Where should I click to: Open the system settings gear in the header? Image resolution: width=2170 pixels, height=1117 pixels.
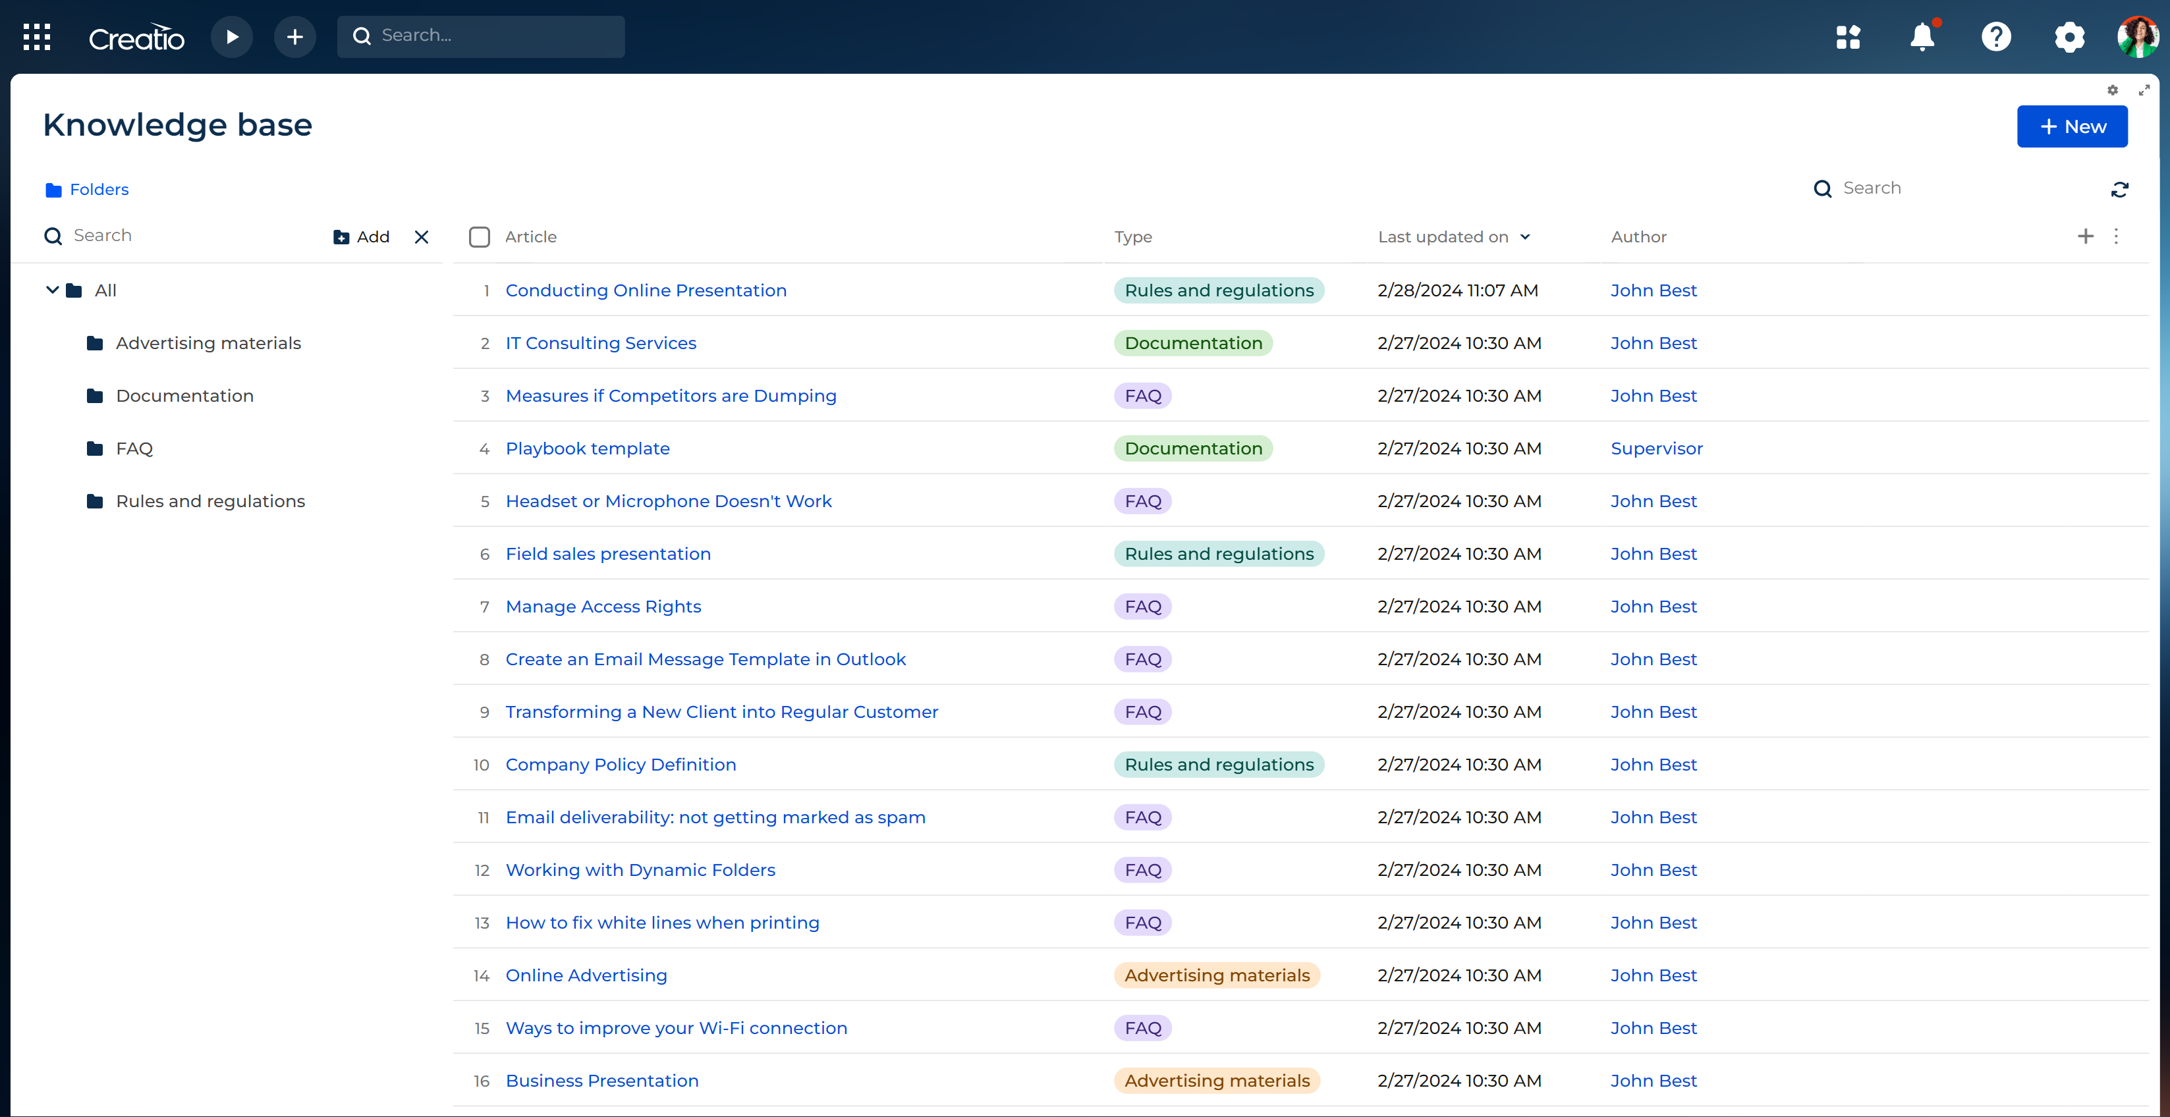(x=2070, y=37)
